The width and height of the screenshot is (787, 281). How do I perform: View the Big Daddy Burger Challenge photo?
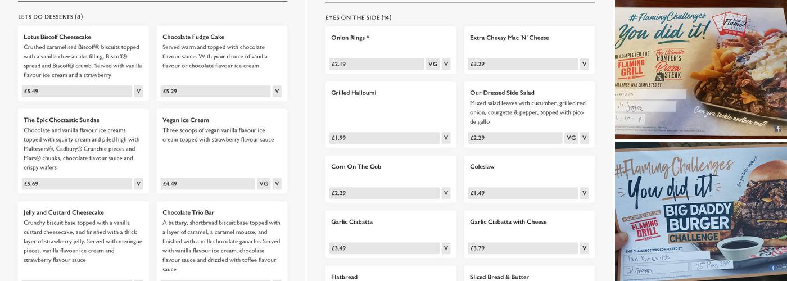tap(701, 211)
